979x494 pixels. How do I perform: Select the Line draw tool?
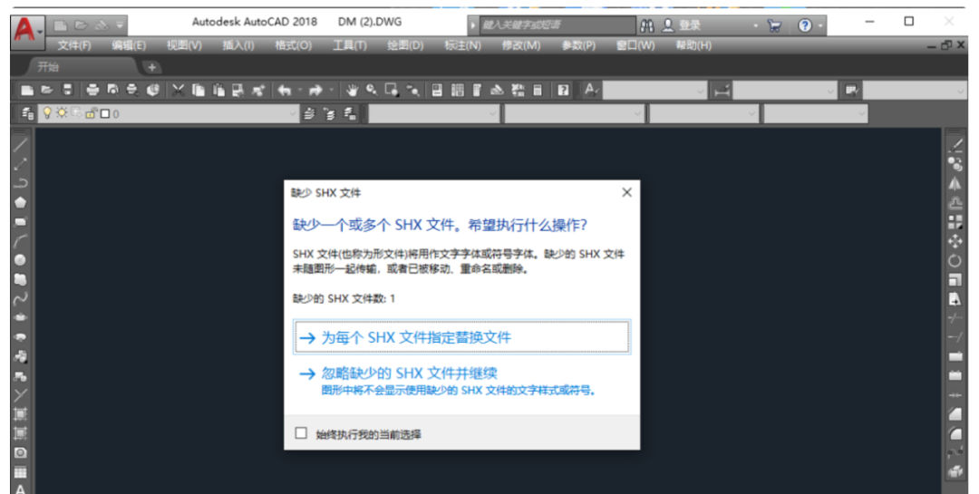pyautogui.click(x=20, y=145)
